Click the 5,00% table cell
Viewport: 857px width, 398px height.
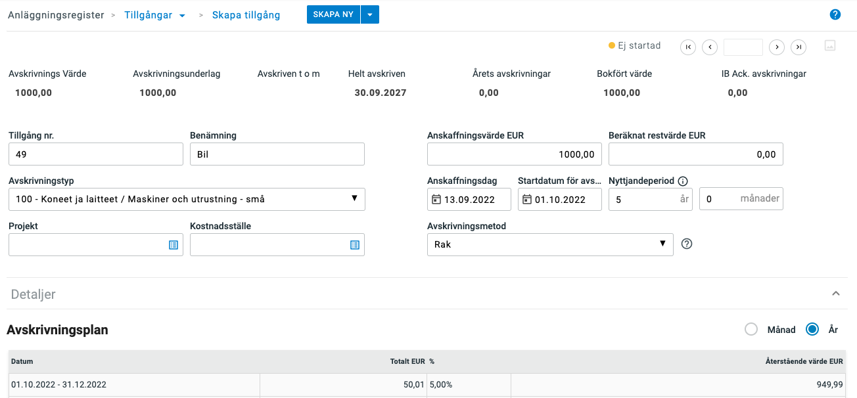(x=441, y=385)
